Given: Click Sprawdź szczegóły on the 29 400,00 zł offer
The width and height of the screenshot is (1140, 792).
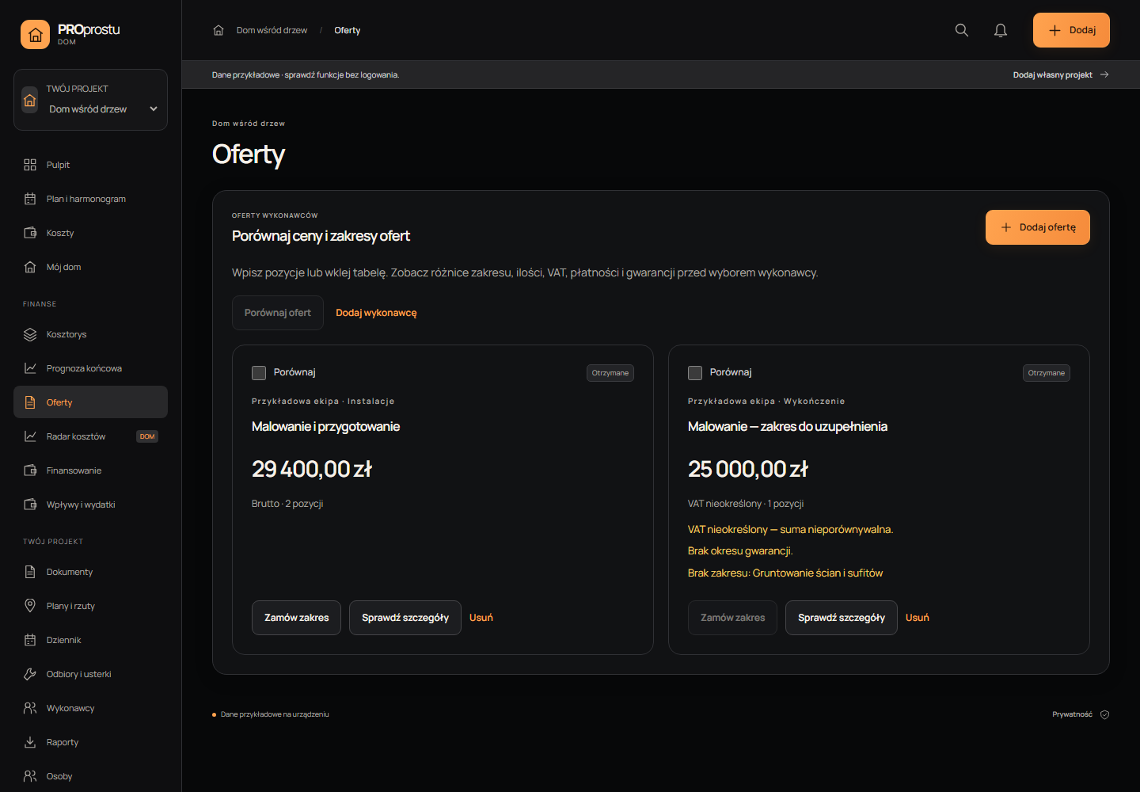Looking at the screenshot, I should point(405,618).
